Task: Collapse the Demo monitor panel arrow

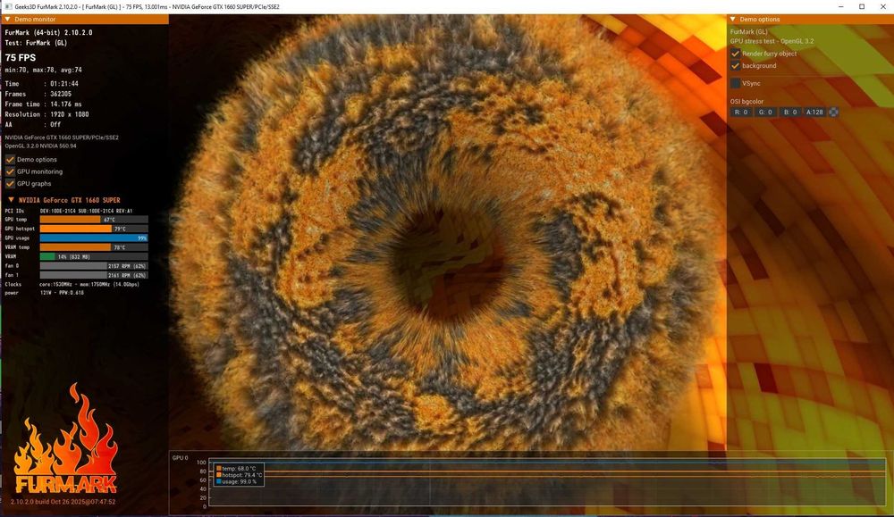Action: (x=7, y=20)
